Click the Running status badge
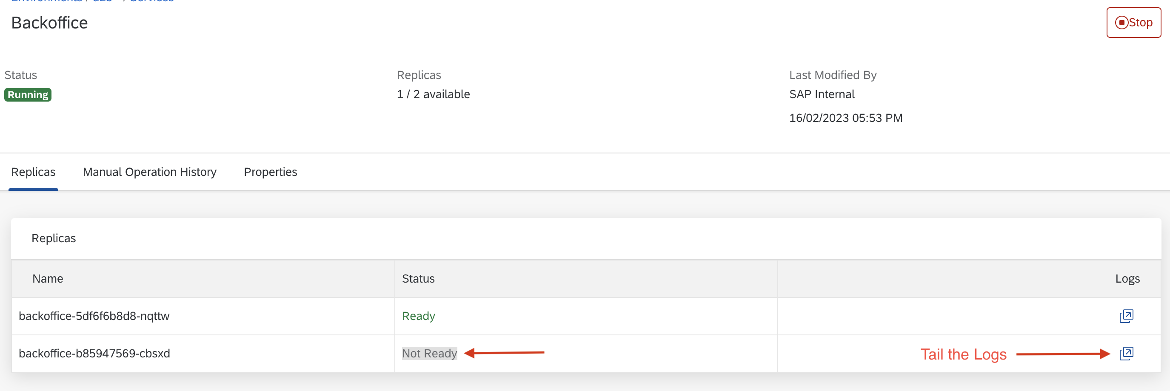This screenshot has height=391, width=1170. [28, 95]
